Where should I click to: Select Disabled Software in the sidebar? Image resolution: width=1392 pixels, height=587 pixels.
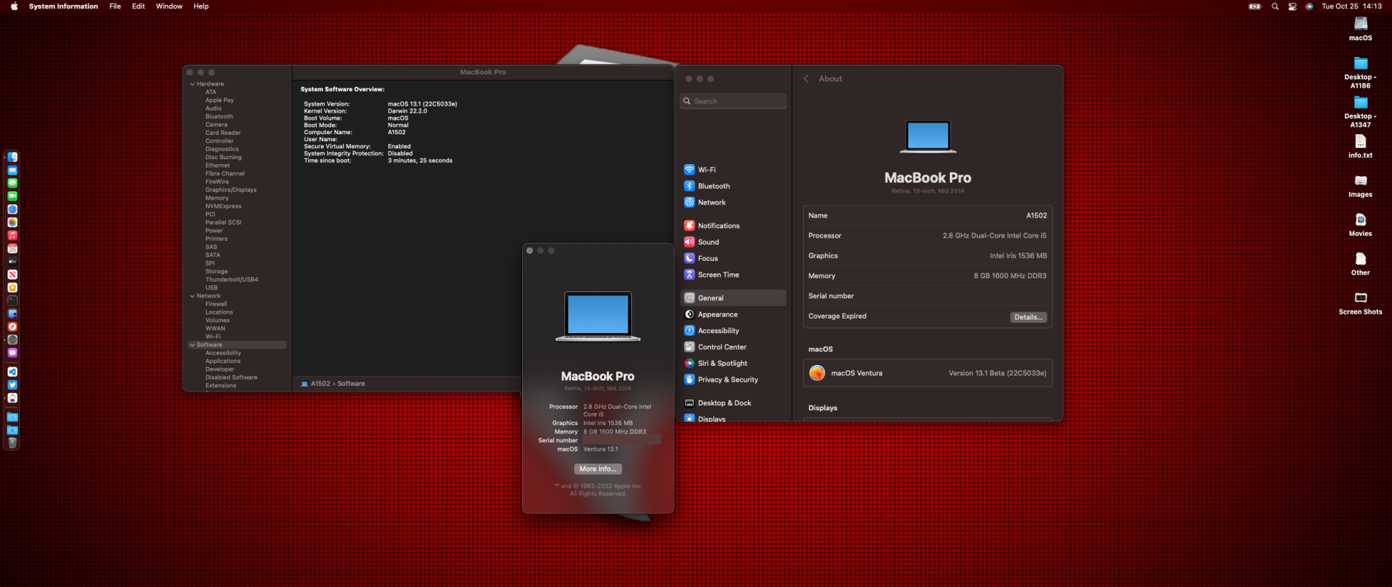click(x=231, y=378)
